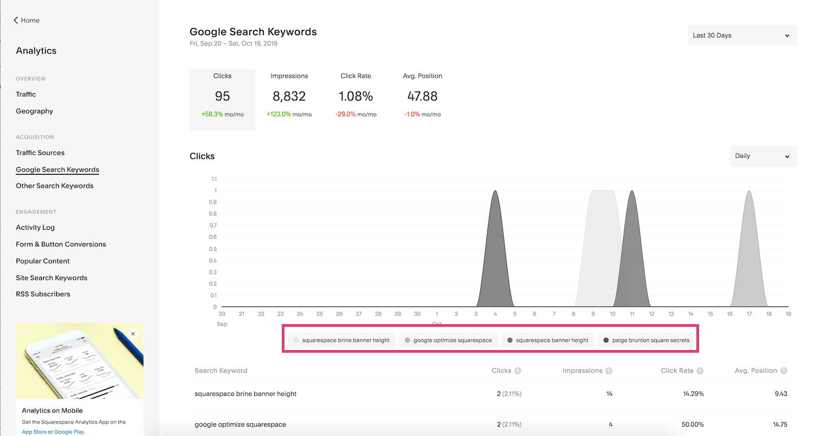Open Geography analytics page
Viewport: 827px width, 436px height.
[34, 111]
